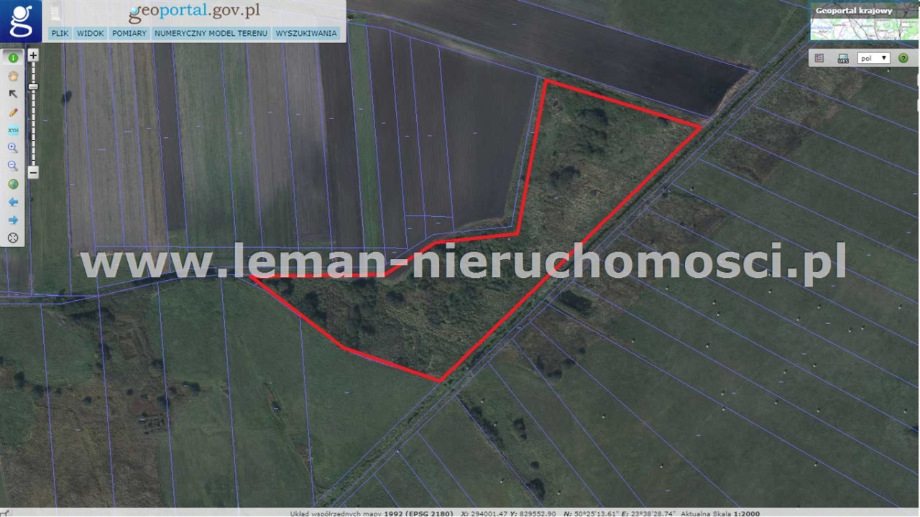The image size is (920, 517).
Task: Expand the 'pol' language dropdown
Action: coord(874,58)
